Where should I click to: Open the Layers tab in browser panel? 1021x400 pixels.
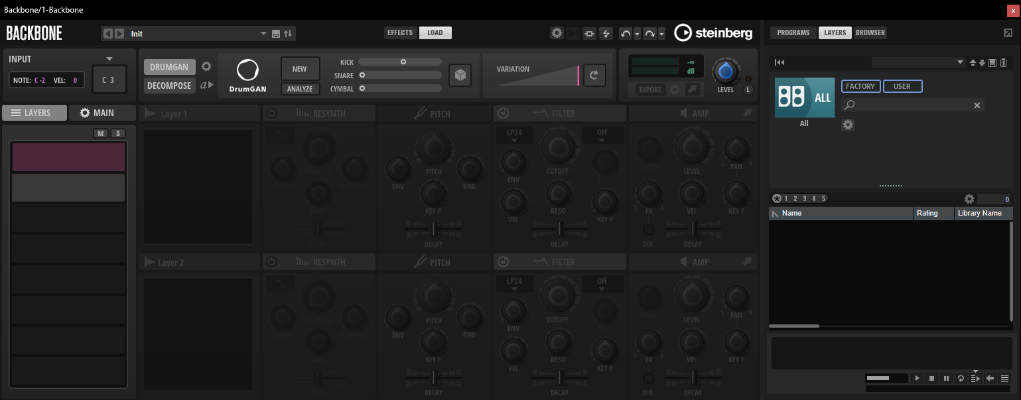[x=835, y=33]
